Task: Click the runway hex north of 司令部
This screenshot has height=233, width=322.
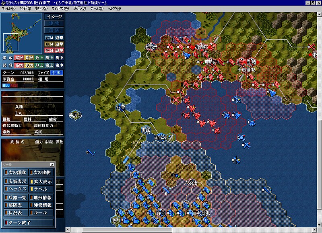Action: 216,39
